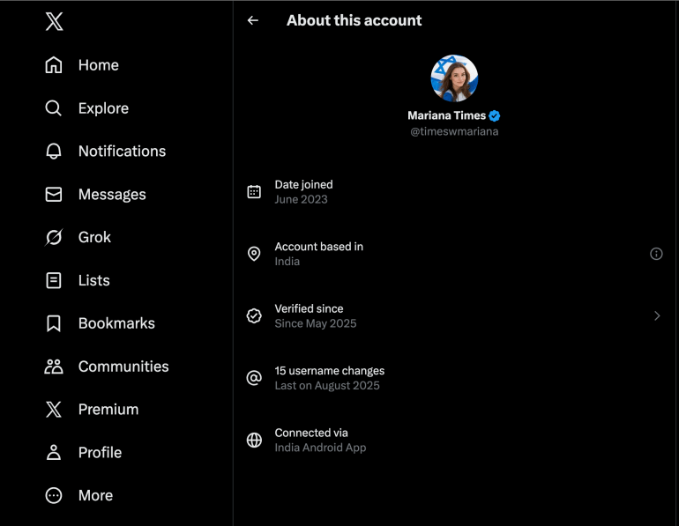This screenshot has width=679, height=526.
Task: Open the Home icon in sidebar
Action: point(54,65)
